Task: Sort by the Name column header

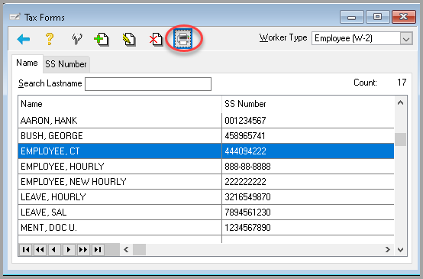Action: [x=120, y=104]
